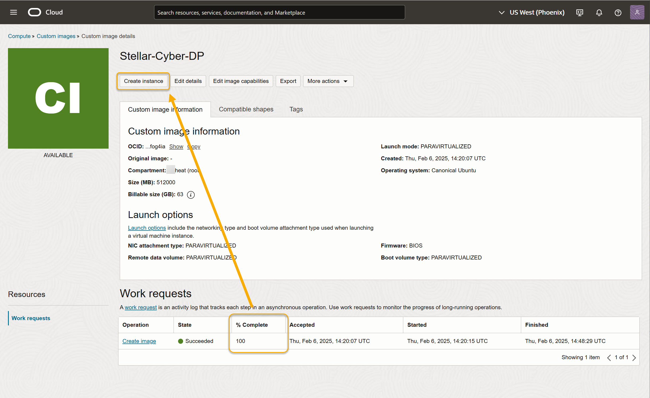650x398 pixels.
Task: Expand the More actions dropdown
Action: pyautogui.click(x=328, y=81)
